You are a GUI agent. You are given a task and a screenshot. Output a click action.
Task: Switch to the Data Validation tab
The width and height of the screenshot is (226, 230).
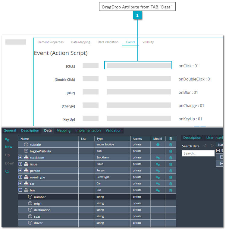(108, 42)
